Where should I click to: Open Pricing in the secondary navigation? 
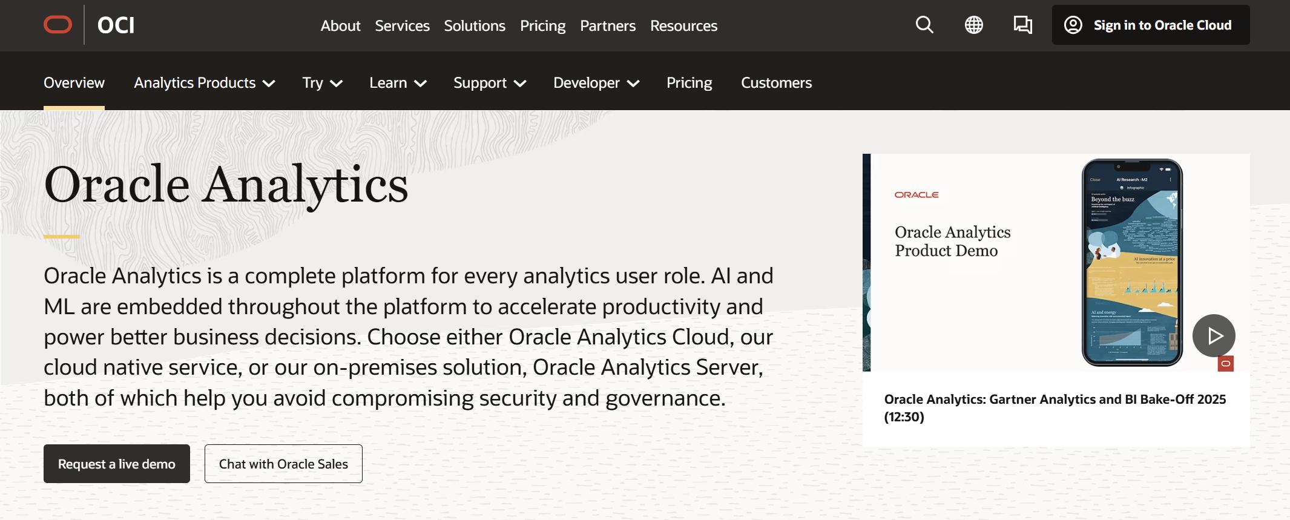click(689, 83)
